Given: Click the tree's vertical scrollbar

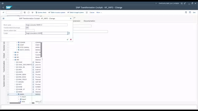Looking at the screenshot, I should coord(41,50).
